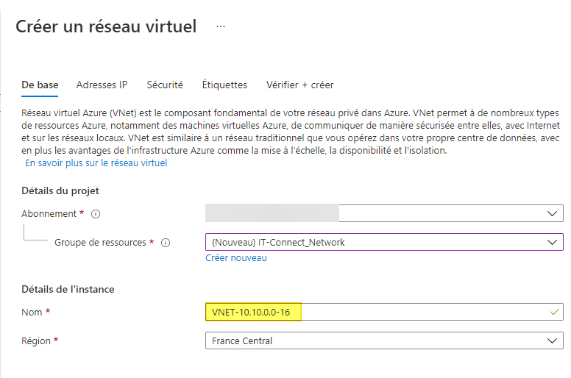Viewport: 571px width, 378px height.
Task: Click the green validation checkmark in Nom field
Action: 554,313
